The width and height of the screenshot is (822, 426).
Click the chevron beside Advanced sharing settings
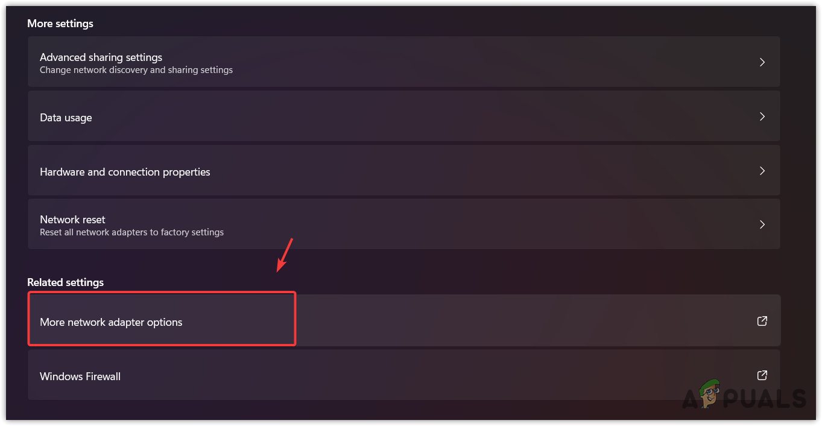pyautogui.click(x=762, y=62)
